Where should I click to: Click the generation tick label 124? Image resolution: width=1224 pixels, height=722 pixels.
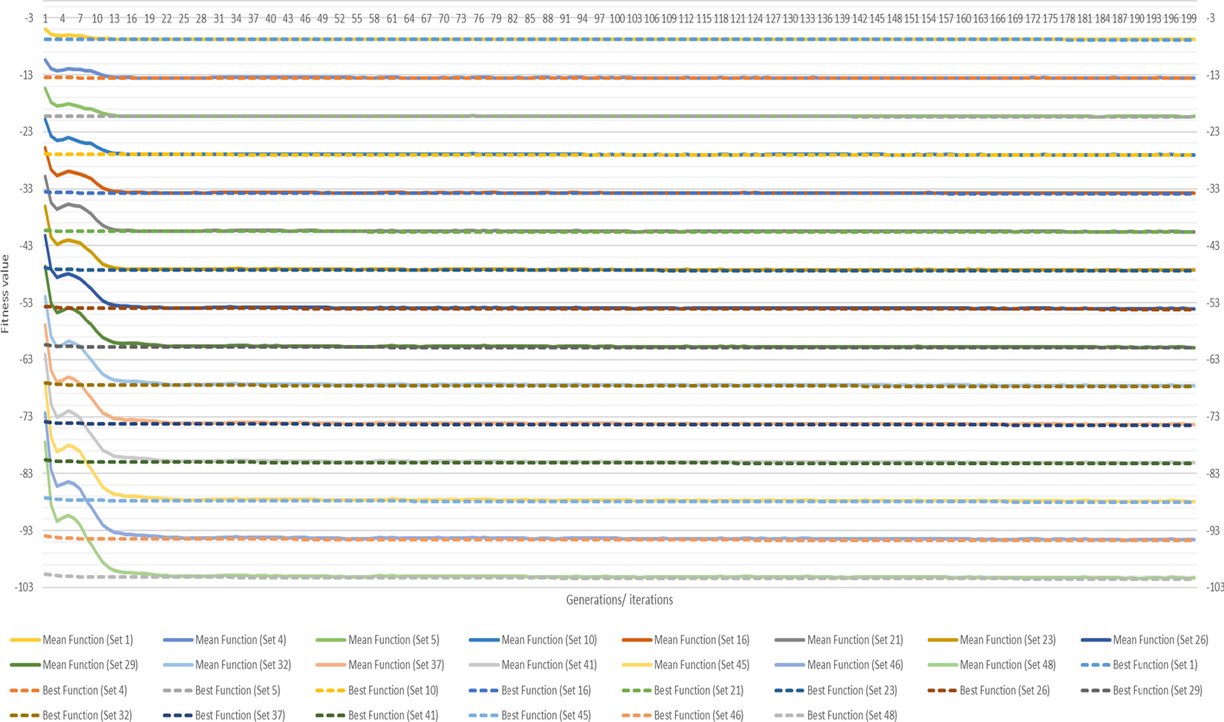click(x=755, y=18)
